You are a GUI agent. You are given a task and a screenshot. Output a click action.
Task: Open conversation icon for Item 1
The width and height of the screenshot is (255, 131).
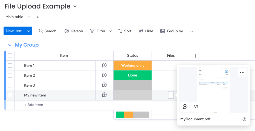click(104, 65)
